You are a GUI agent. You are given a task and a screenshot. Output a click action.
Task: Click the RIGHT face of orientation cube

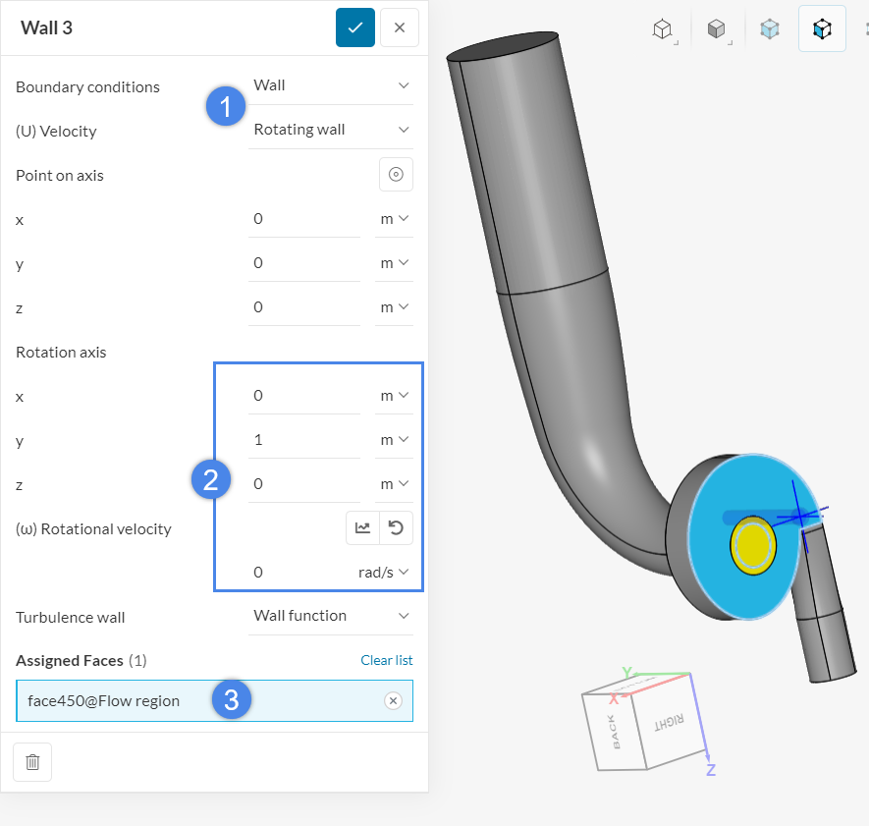tap(668, 725)
